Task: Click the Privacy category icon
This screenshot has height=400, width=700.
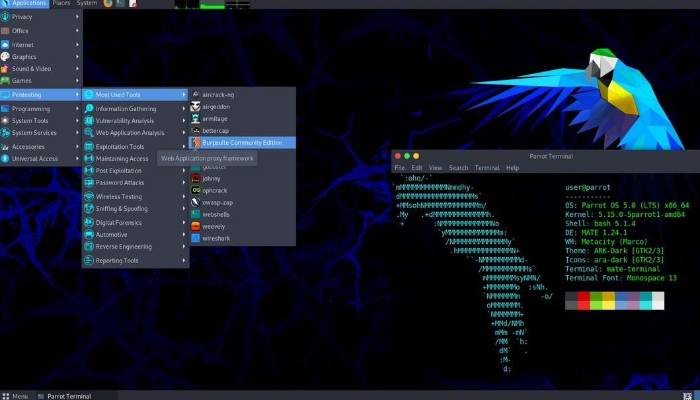Action: pos(5,17)
